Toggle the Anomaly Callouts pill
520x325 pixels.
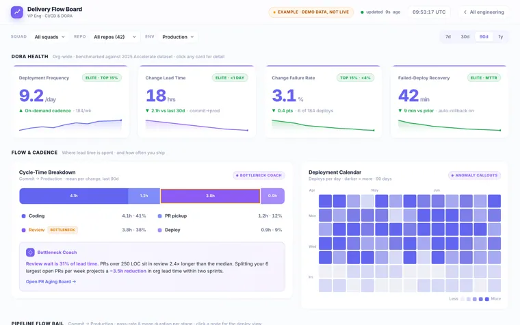click(474, 175)
